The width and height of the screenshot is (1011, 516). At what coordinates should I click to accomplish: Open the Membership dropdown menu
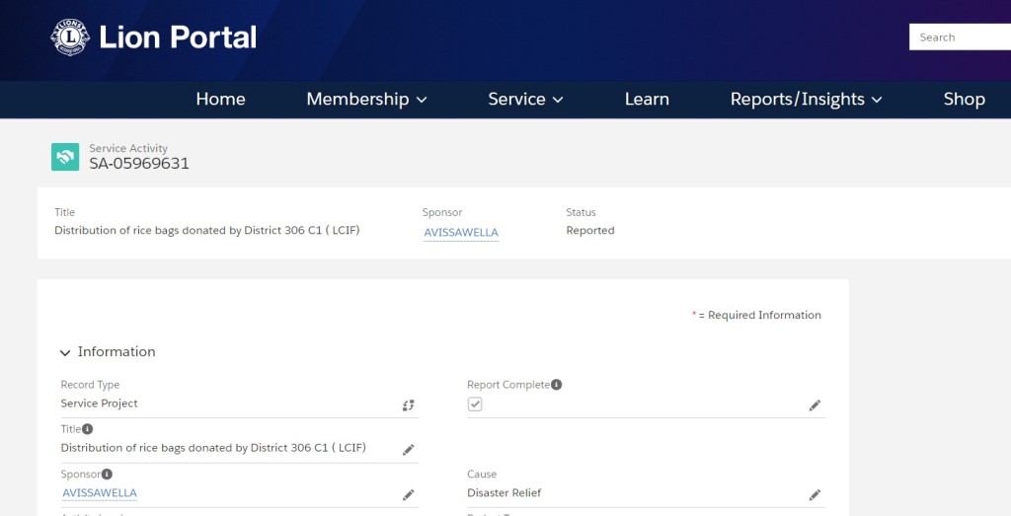pos(366,100)
